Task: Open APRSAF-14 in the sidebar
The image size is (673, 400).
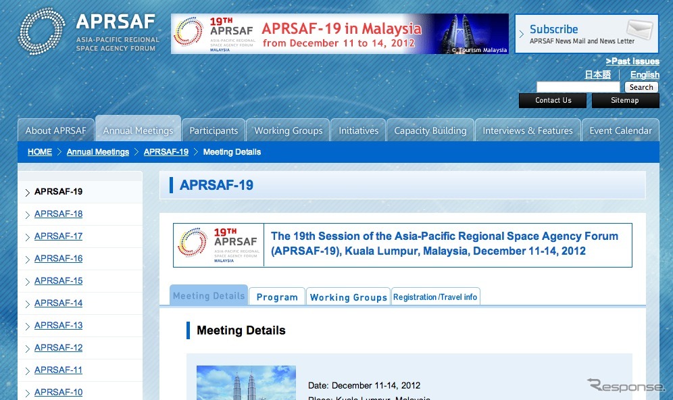Action: [x=58, y=303]
